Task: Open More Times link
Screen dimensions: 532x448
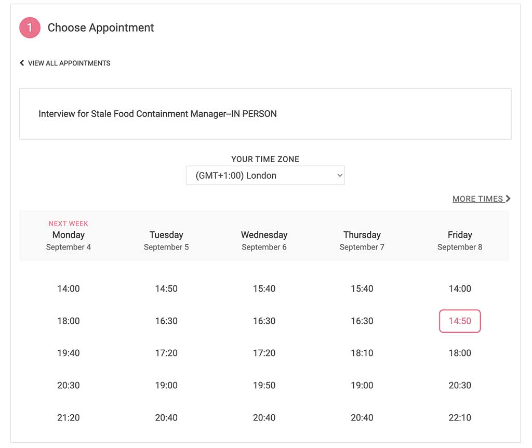Action: point(477,199)
